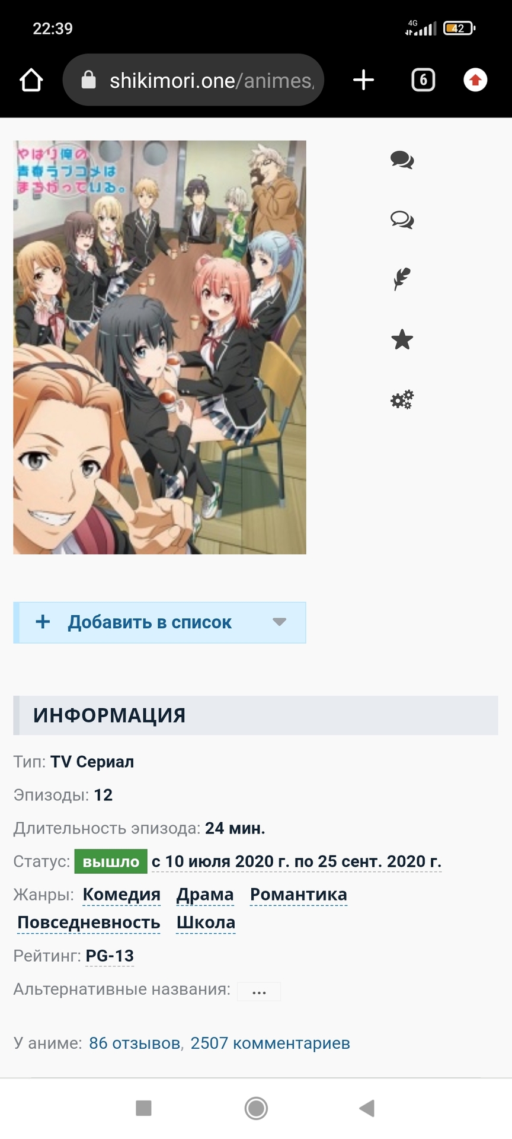Select the Романтика genre link
Image resolution: width=512 pixels, height=1139 pixels.
(x=299, y=895)
